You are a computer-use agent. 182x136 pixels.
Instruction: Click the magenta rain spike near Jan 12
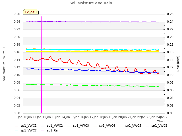(41, 65)
